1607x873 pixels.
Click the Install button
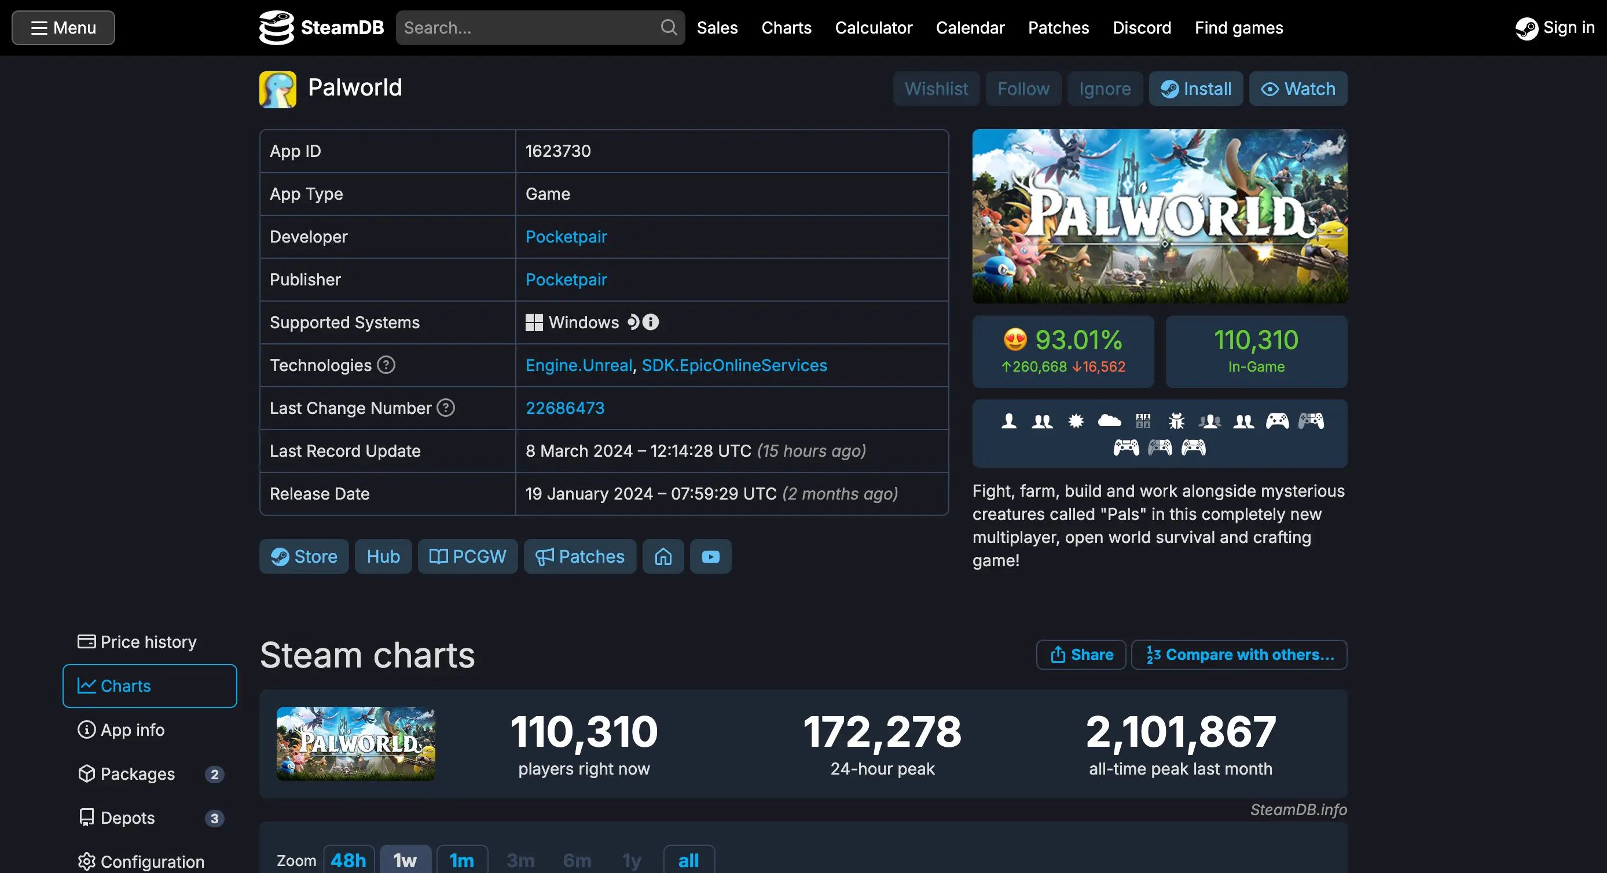(1196, 89)
